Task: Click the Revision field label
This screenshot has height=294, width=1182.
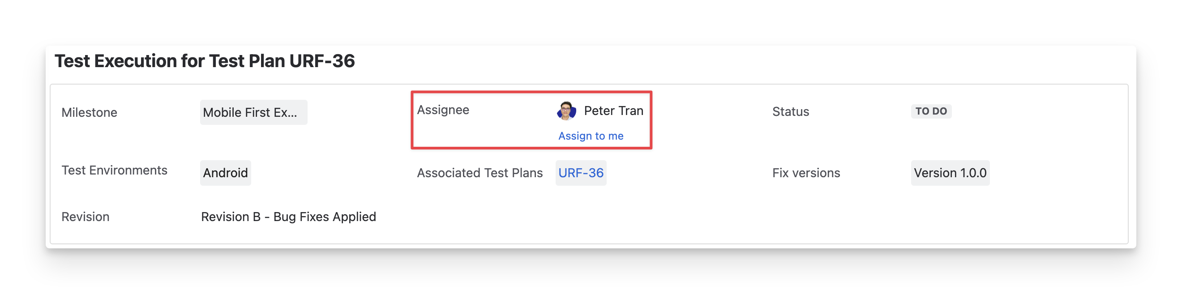Action: [x=86, y=217]
